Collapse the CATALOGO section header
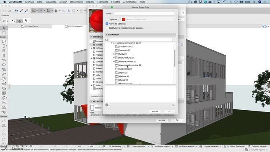 click(106, 35)
